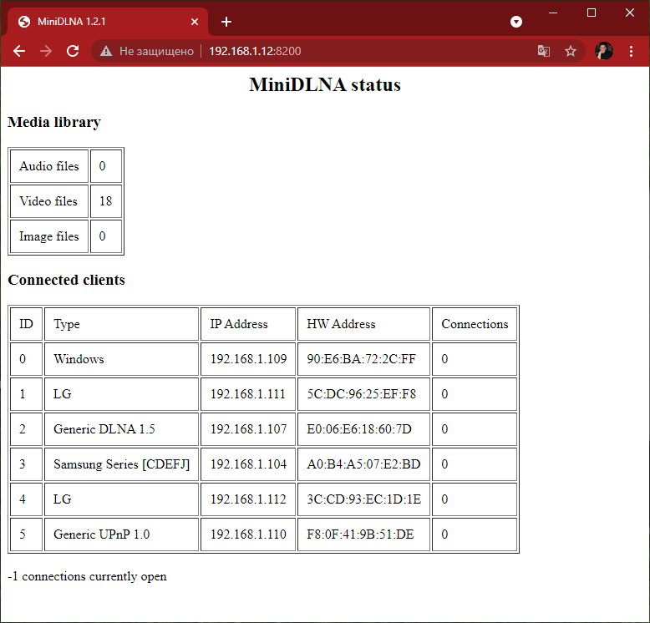The height and width of the screenshot is (623, 650).
Task: Minimize the browser window
Action: (x=553, y=13)
